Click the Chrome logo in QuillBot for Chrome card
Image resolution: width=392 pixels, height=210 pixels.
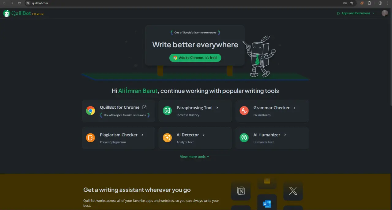click(x=90, y=110)
